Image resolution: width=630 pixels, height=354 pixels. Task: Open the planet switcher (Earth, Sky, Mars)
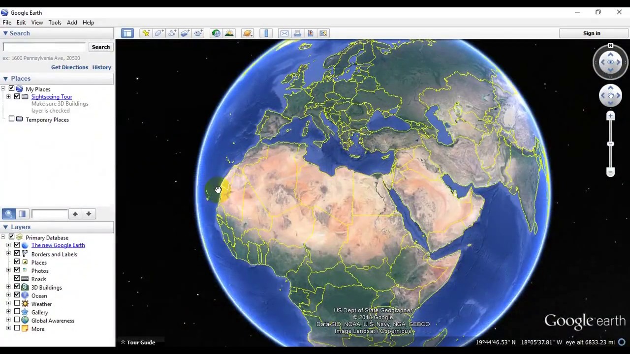click(248, 33)
